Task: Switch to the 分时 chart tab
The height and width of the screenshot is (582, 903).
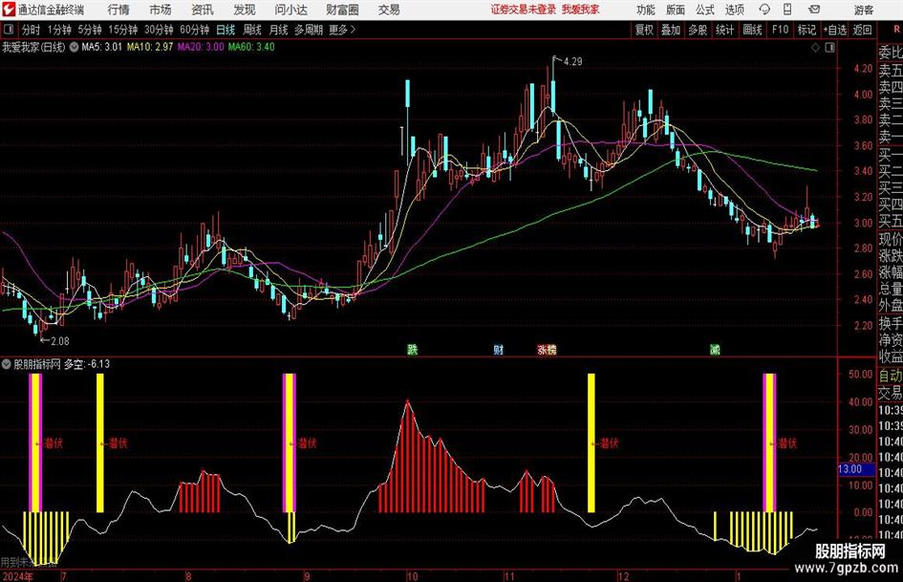Action: (32, 30)
